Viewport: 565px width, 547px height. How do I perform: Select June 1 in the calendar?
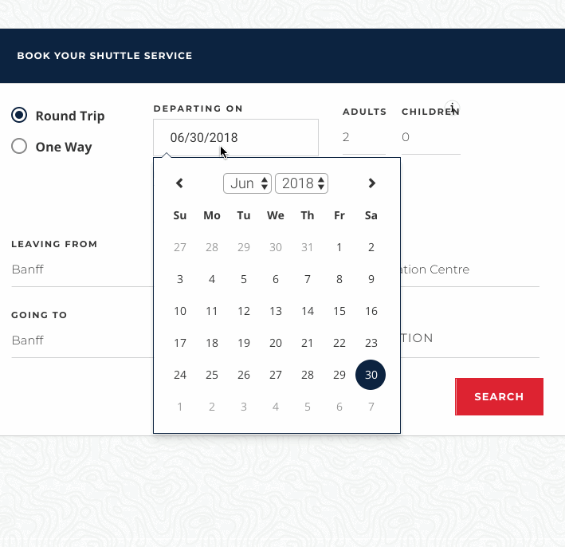coord(339,247)
